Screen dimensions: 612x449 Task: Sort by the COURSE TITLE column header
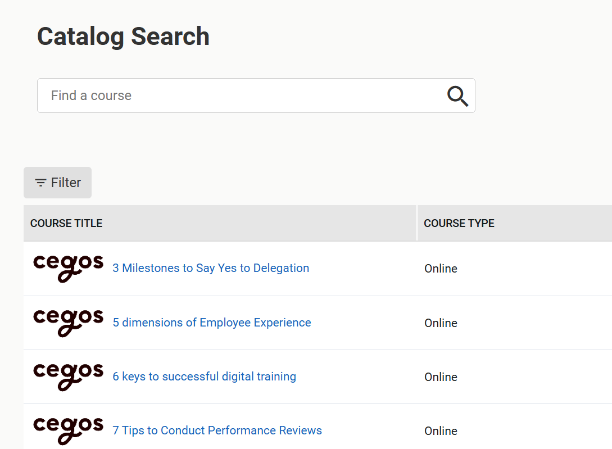[x=66, y=223]
